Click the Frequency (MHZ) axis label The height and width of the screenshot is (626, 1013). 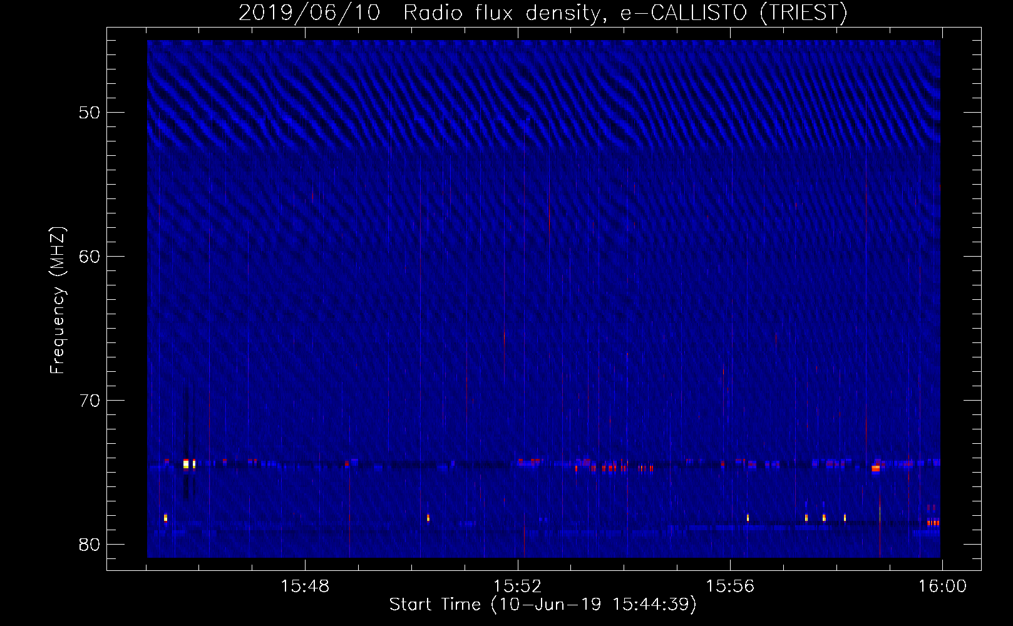(x=58, y=300)
